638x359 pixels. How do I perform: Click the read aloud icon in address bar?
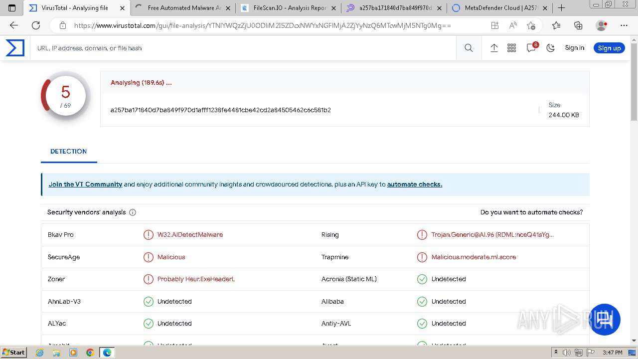coord(513,25)
